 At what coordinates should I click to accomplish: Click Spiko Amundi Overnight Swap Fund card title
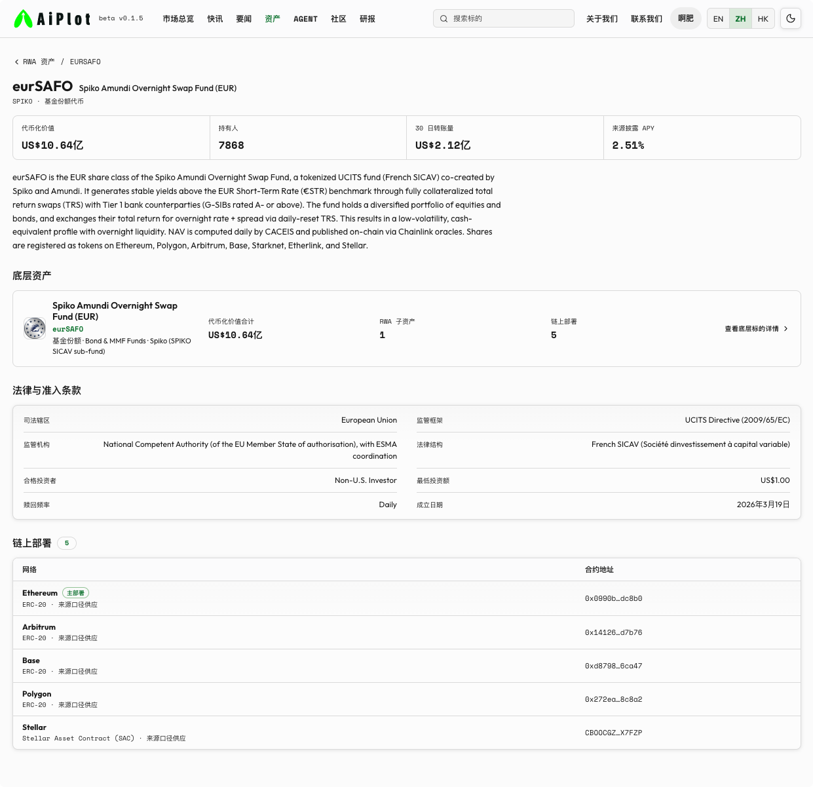pos(115,311)
